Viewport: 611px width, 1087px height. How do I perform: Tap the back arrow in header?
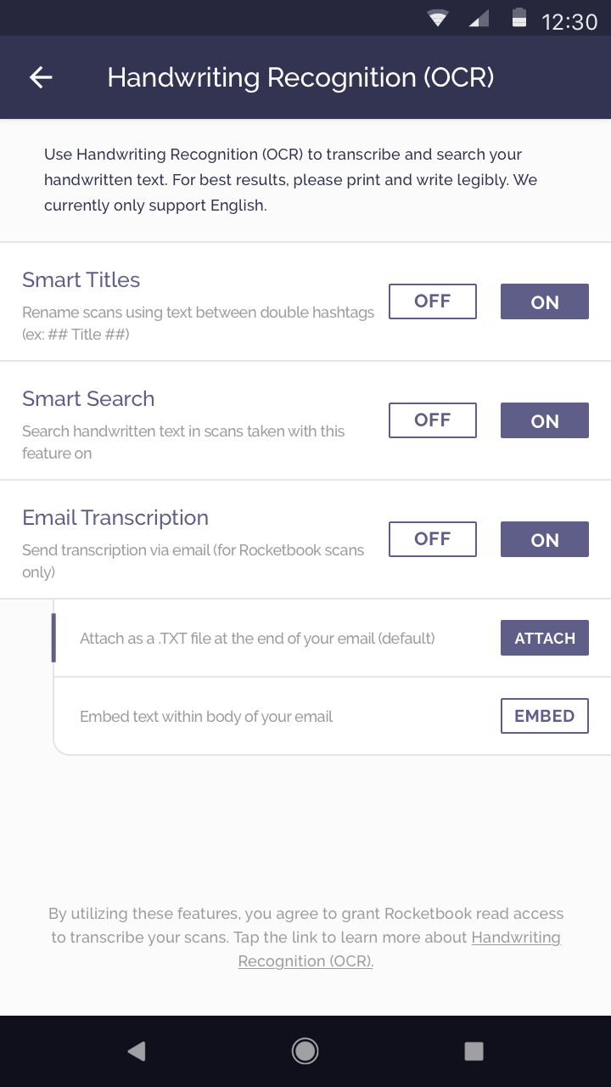[x=41, y=77]
